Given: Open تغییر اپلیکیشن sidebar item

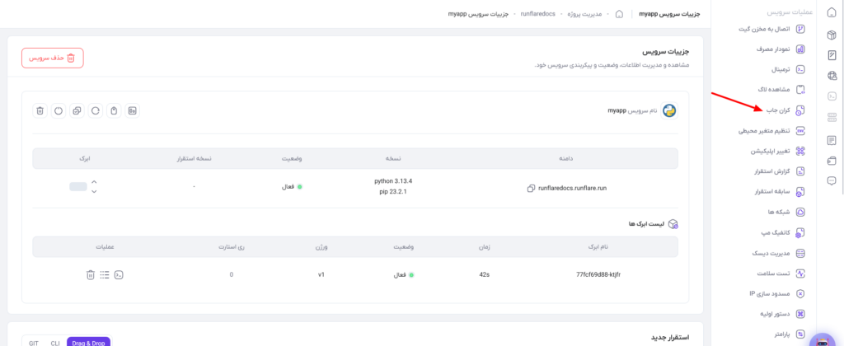Looking at the screenshot, I should tap(778, 152).
